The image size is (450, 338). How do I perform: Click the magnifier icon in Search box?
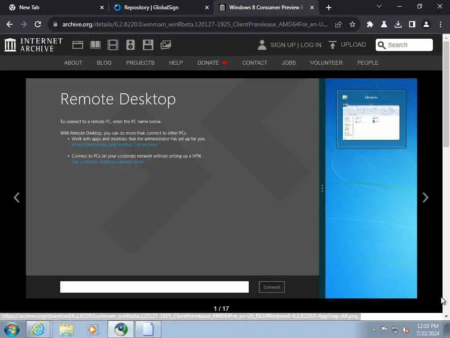point(381,45)
